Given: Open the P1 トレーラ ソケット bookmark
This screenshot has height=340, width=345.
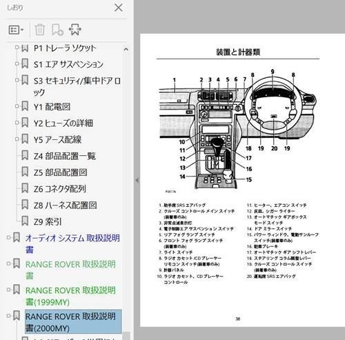Looking at the screenshot, I should [65, 48].
